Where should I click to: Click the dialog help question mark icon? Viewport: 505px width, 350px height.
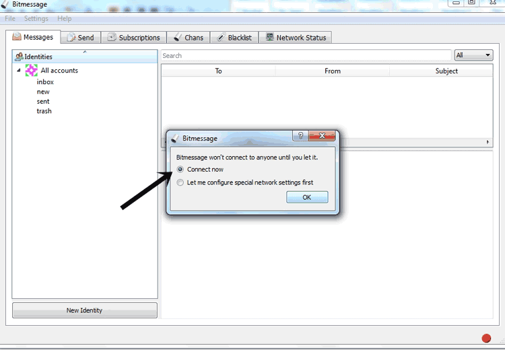tap(300, 136)
